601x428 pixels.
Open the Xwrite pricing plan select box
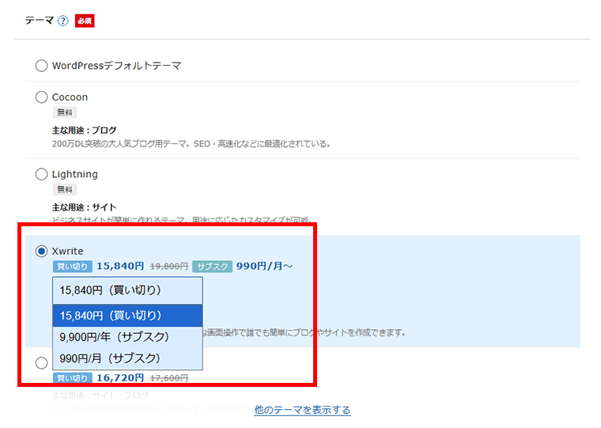pos(127,290)
